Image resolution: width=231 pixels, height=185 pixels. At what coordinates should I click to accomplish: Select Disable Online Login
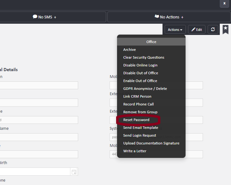click(x=140, y=65)
